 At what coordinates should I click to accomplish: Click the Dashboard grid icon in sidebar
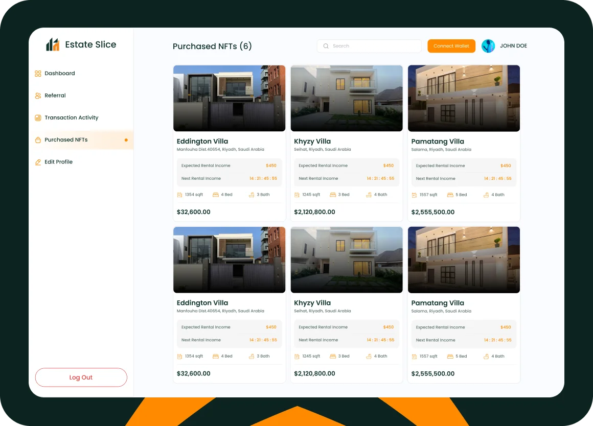pyautogui.click(x=38, y=74)
